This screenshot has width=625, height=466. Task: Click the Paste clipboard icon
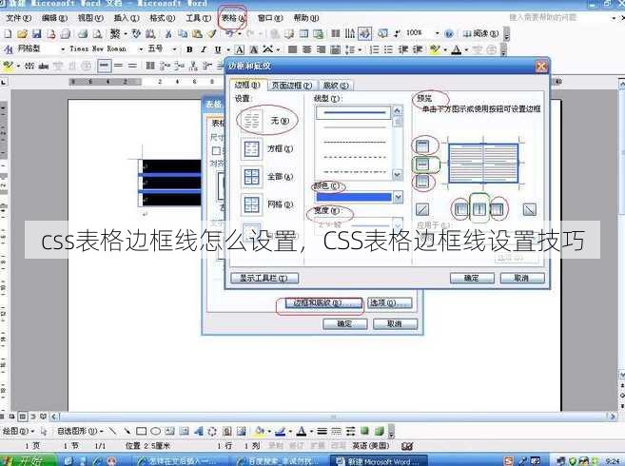pyautogui.click(x=197, y=34)
